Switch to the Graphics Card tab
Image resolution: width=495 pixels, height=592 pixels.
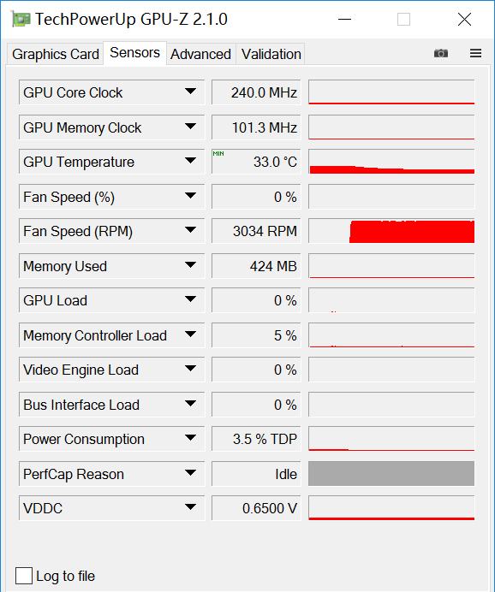(x=55, y=54)
